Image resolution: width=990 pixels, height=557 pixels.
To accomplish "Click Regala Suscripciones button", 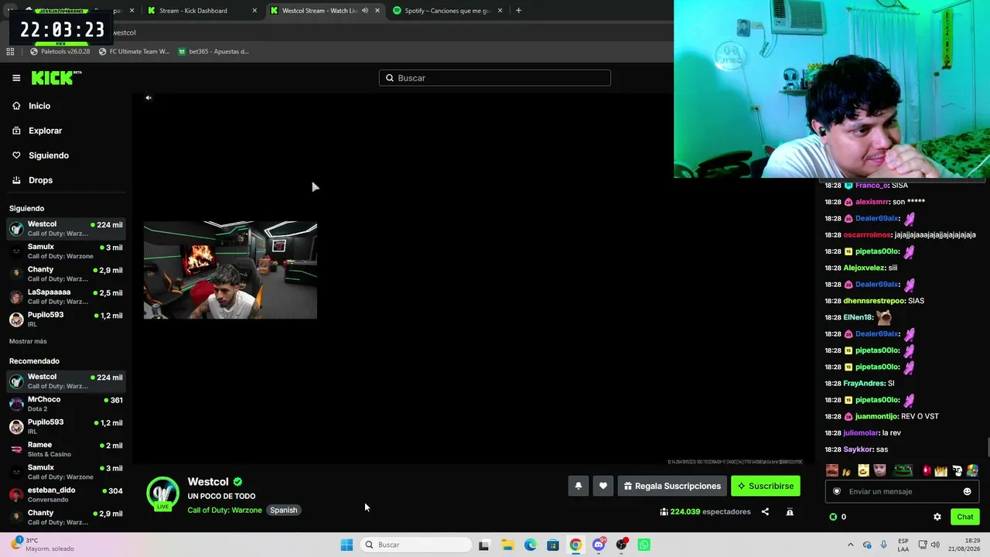I will coord(672,486).
